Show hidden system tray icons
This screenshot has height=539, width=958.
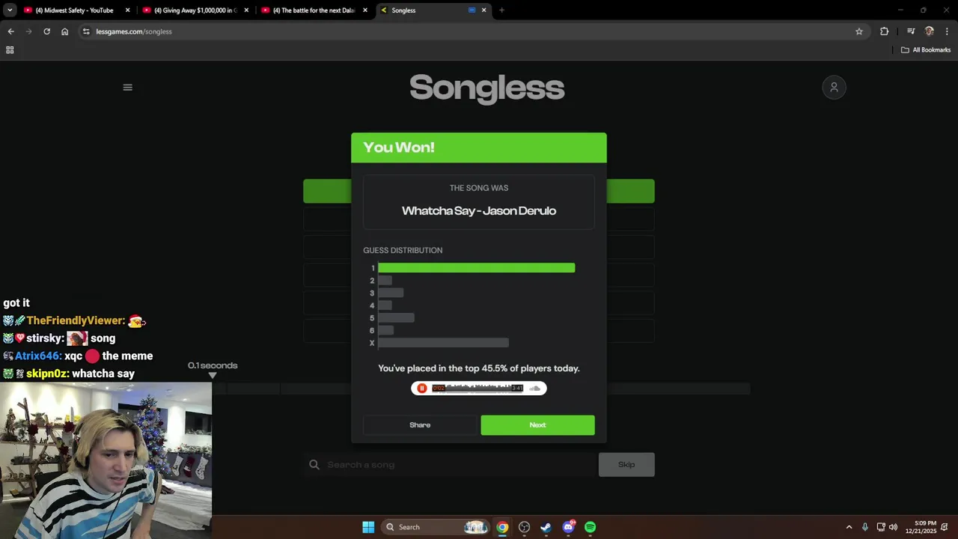tap(849, 527)
